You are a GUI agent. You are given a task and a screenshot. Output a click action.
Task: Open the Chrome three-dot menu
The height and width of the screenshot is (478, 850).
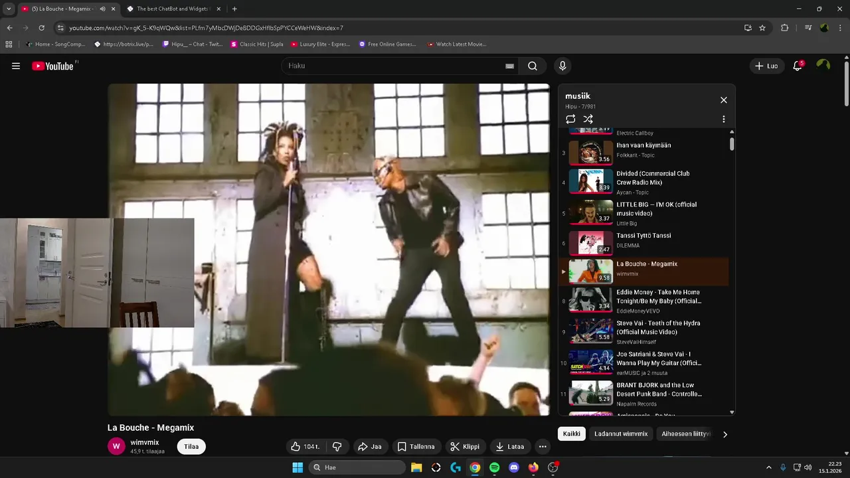point(840,28)
